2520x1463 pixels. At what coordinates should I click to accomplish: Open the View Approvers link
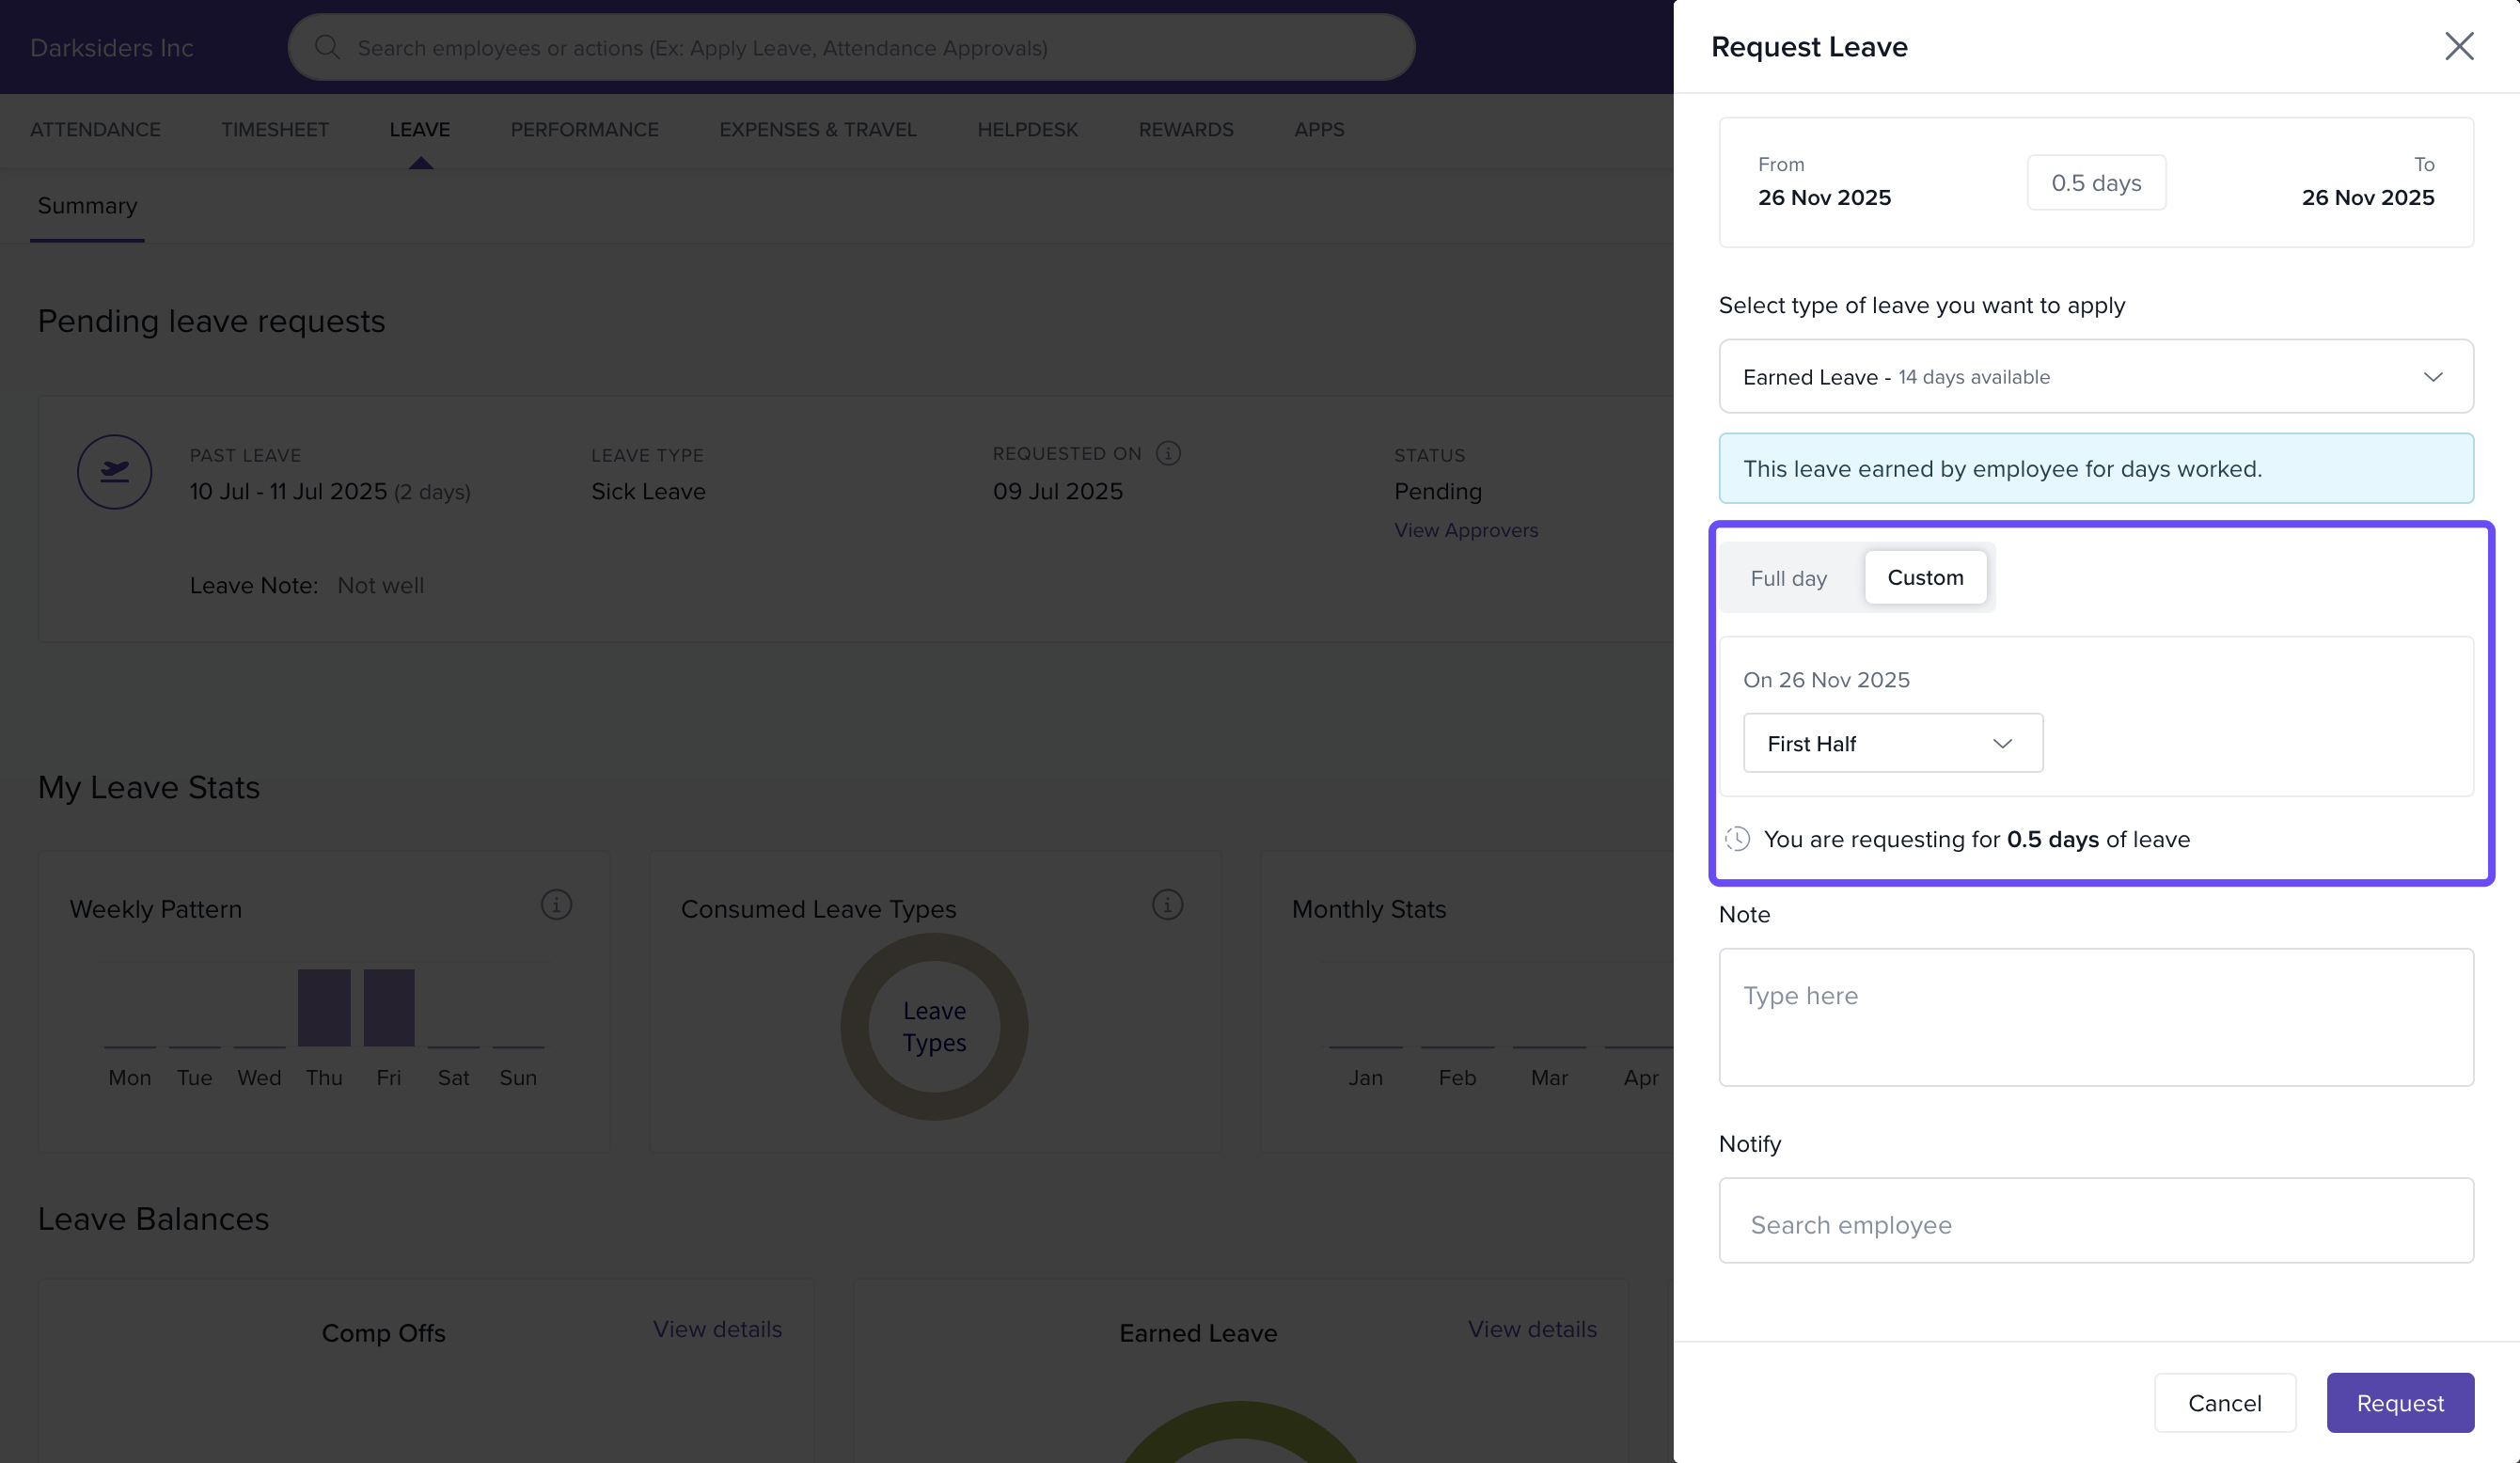1465,531
